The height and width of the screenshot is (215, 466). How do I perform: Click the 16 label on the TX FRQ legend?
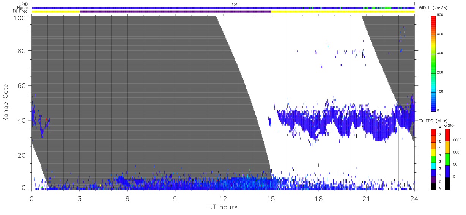click(x=439, y=141)
